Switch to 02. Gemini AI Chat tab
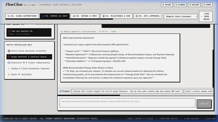The image size is (218, 122). tap(55, 16)
